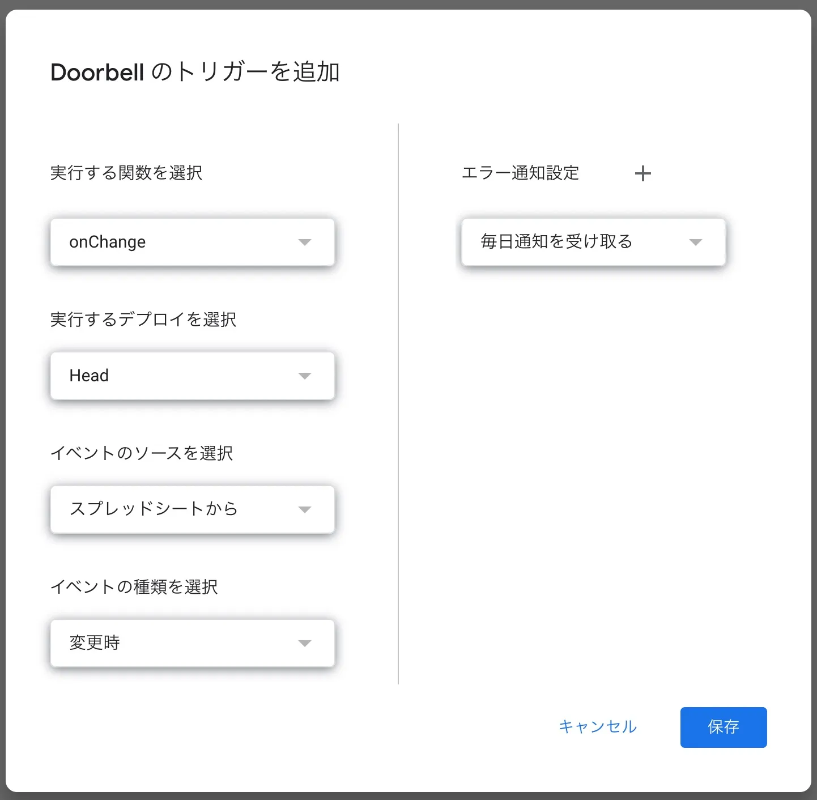Click the plus icon to add error notification
817x800 pixels.
tap(642, 173)
